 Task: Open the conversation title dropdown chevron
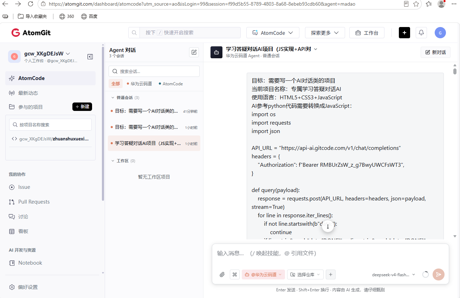pos(316,49)
